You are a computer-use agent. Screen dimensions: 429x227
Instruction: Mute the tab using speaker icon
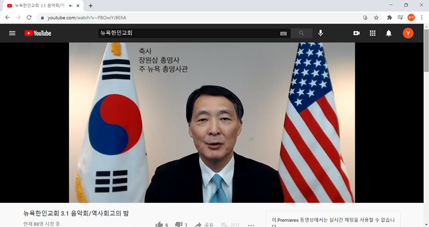pyautogui.click(x=71, y=5)
